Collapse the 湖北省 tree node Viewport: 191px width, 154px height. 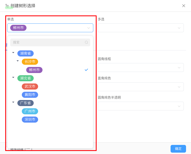(x=13, y=77)
